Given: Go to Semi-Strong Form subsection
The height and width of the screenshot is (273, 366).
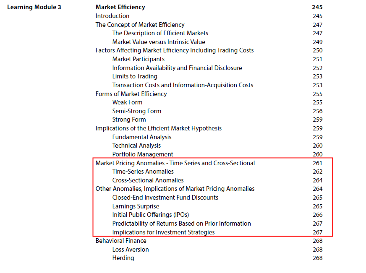Looking at the screenshot, I should (136, 111).
